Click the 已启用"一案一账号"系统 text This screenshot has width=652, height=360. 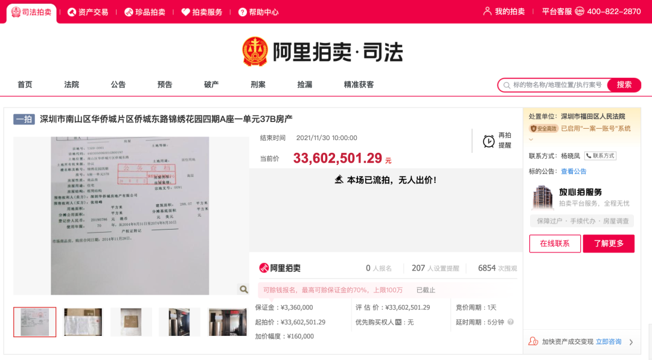(596, 129)
